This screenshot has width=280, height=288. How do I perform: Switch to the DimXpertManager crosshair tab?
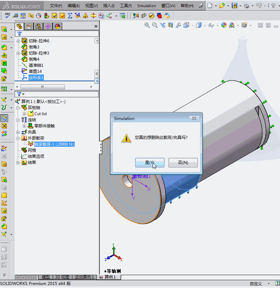(48, 26)
